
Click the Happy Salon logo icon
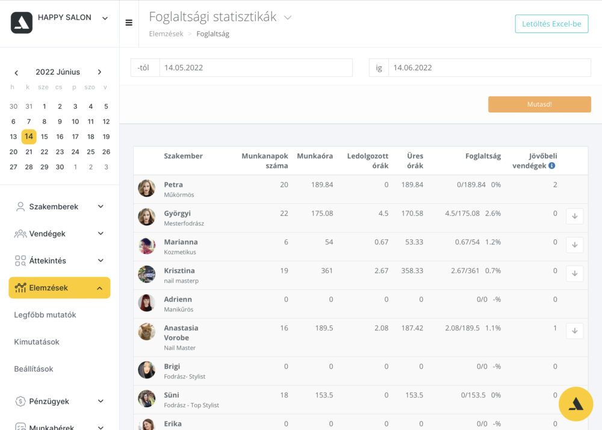(22, 23)
